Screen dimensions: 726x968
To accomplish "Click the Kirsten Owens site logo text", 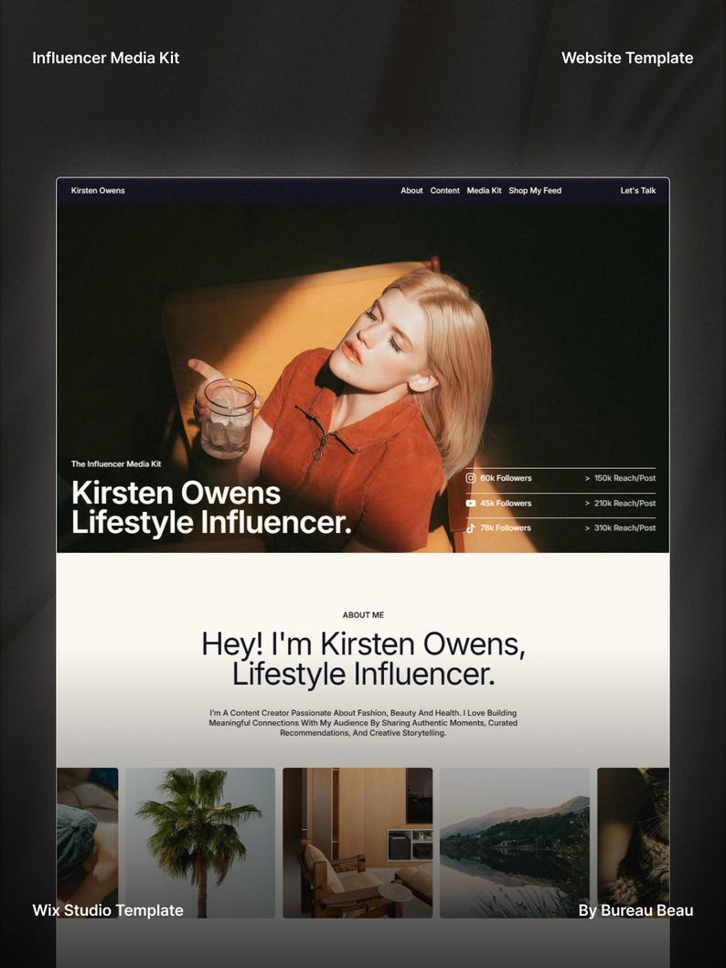I will click(98, 191).
